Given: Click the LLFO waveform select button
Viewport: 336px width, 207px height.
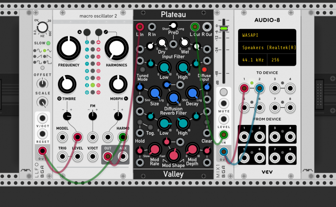Looking at the screenshot, I should pos(42,68).
